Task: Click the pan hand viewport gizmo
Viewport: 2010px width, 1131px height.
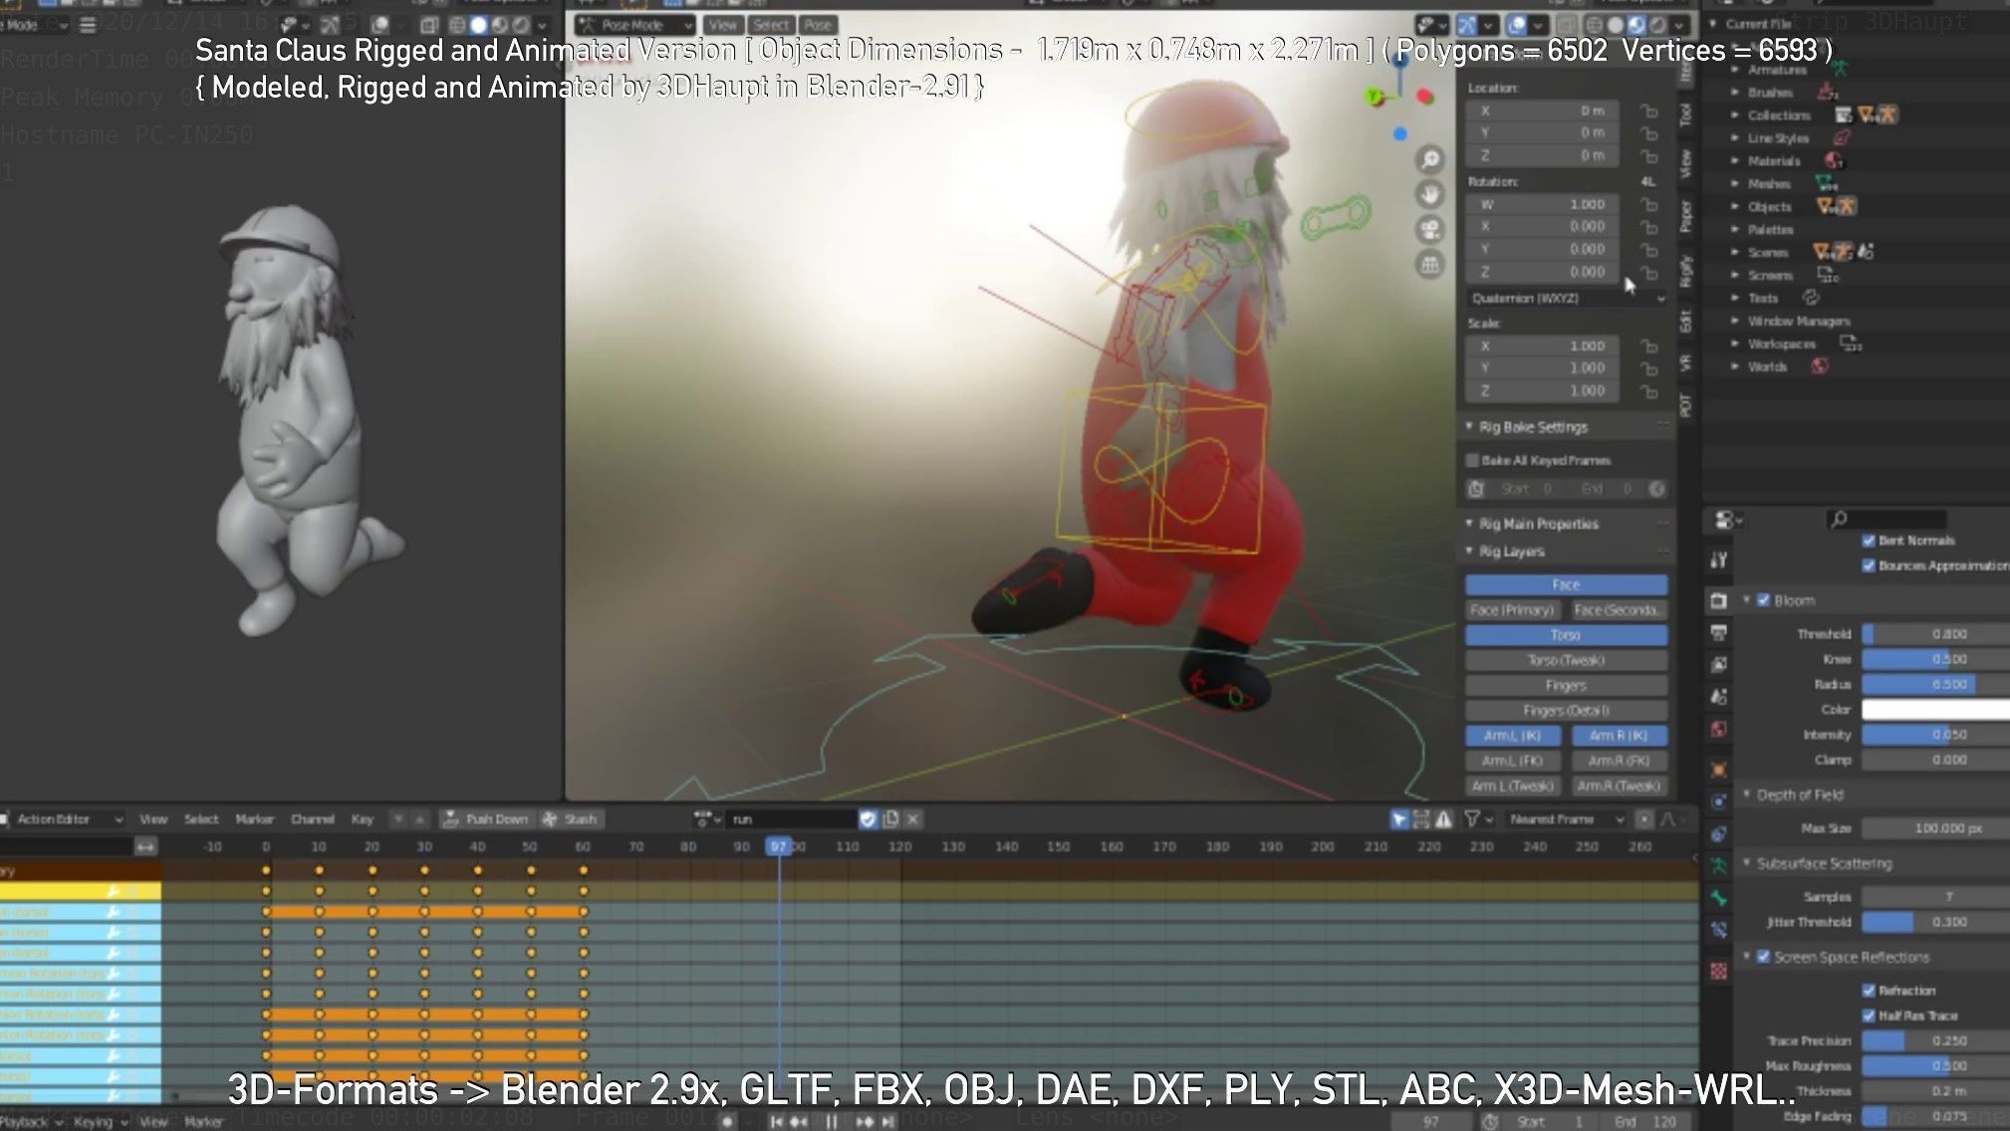Action: [1430, 194]
